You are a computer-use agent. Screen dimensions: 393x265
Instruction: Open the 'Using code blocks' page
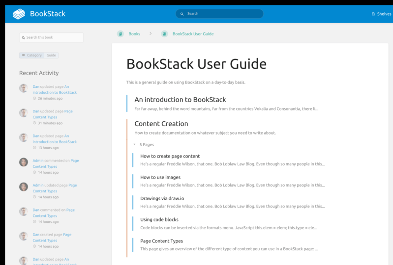pos(159,220)
